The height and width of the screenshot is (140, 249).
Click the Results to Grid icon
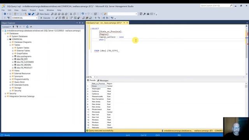[x=87, y=18]
